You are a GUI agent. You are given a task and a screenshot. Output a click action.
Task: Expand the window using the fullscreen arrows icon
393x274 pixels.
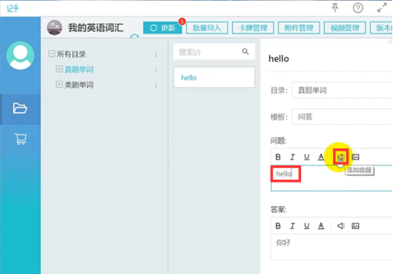[382, 7]
